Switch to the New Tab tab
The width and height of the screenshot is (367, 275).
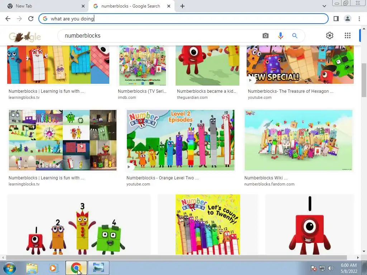pyautogui.click(x=44, y=6)
